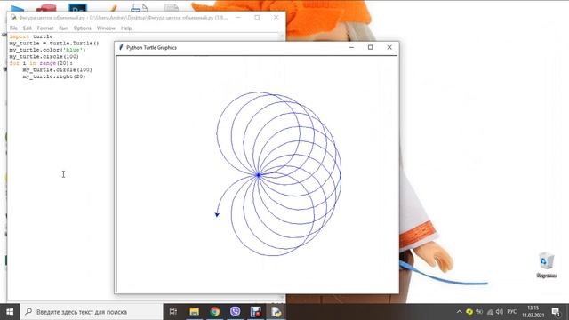Open Google Chrome from the taskbar

point(214,312)
